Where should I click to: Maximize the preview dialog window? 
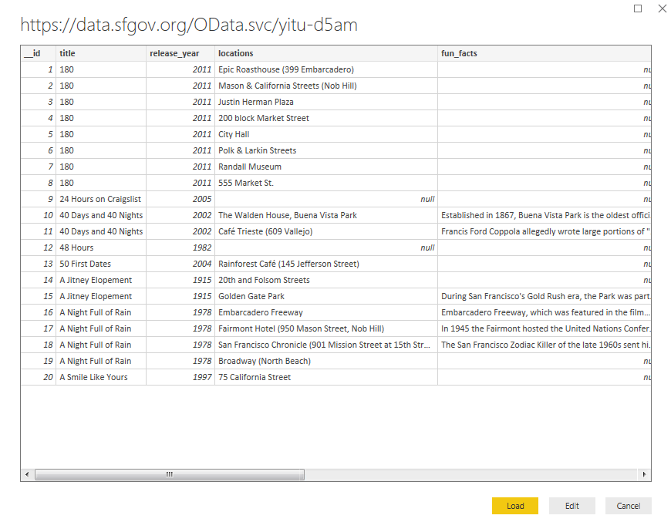click(638, 8)
